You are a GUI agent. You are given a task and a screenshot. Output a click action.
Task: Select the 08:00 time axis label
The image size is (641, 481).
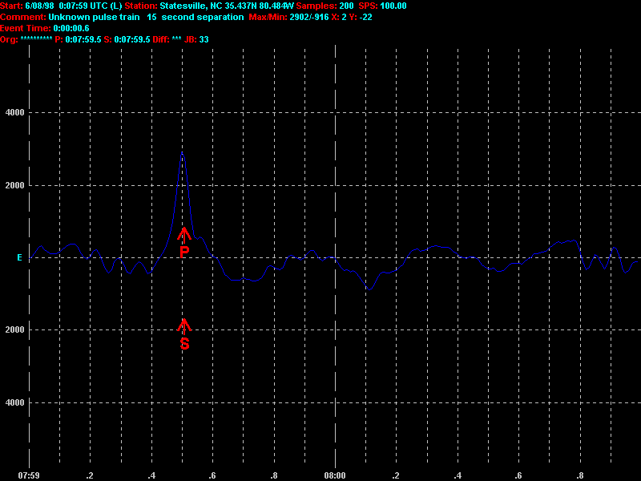(x=335, y=475)
